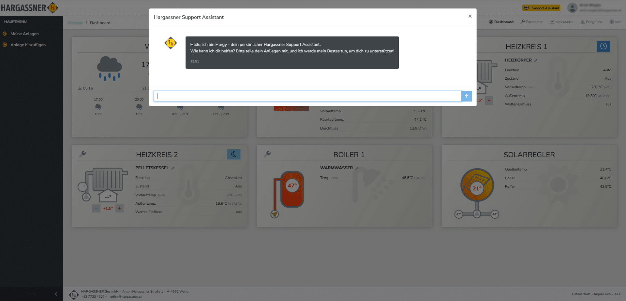Click the Heizkreis 2 pump symbol

coord(86,197)
